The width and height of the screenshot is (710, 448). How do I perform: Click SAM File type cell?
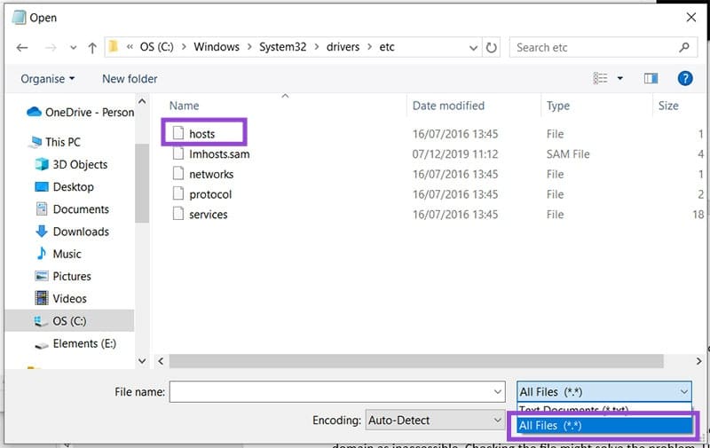(x=568, y=154)
